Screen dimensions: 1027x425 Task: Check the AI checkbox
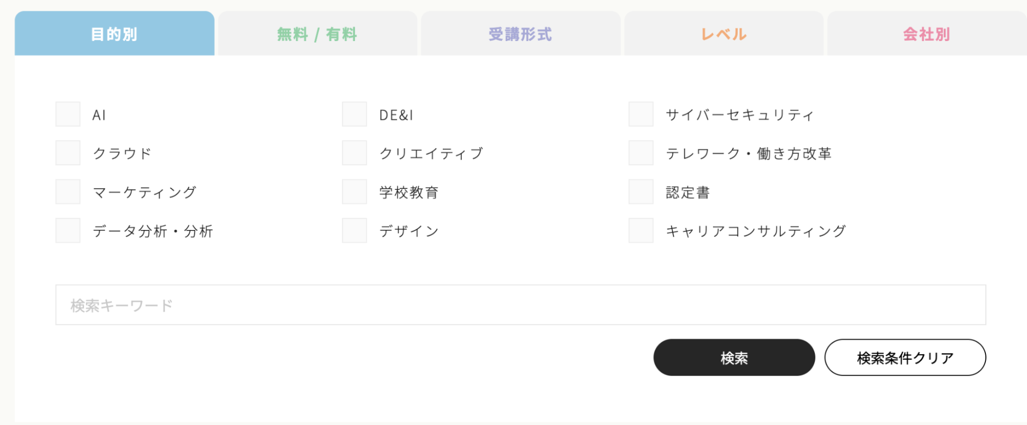[68, 114]
